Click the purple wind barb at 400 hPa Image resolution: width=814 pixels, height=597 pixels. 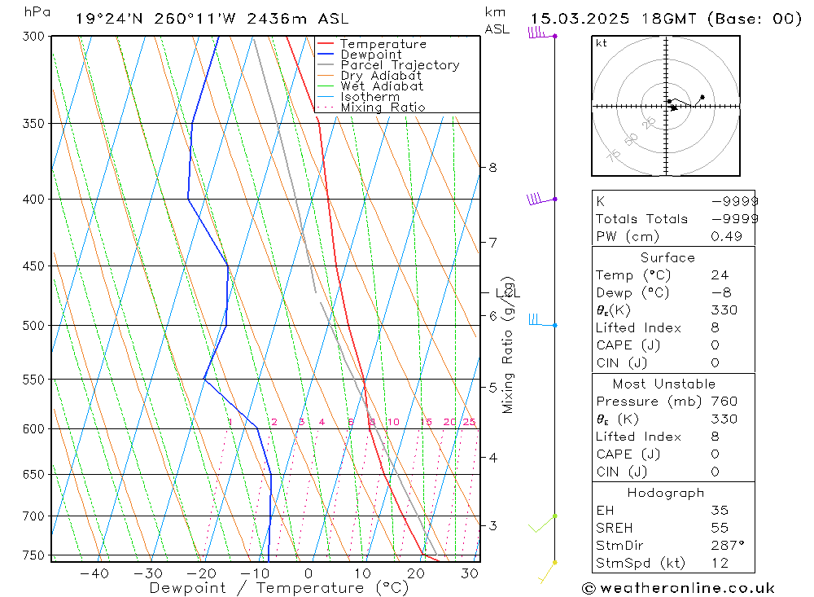tap(541, 199)
